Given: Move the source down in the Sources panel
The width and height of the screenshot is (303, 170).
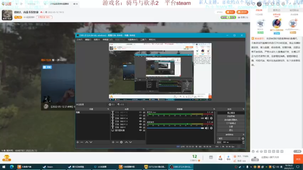Looking at the screenshot, I should pyautogui.click(x=131, y=142).
